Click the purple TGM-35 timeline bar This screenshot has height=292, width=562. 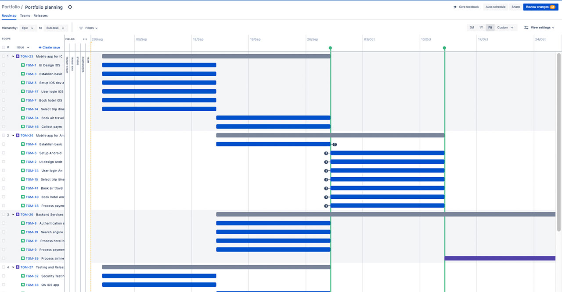point(503,258)
